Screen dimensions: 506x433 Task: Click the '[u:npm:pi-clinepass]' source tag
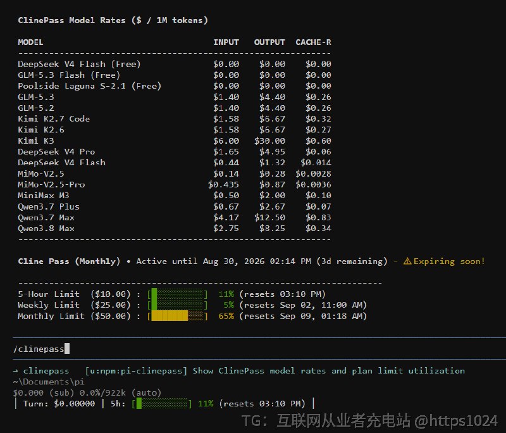[x=136, y=371]
